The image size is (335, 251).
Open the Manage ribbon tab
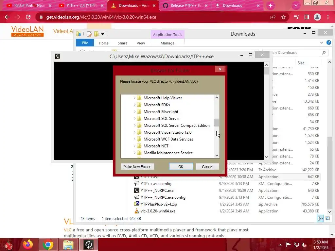pos(167,43)
